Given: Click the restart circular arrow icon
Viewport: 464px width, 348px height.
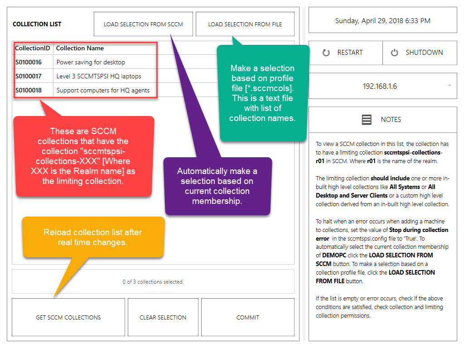Looking at the screenshot, I should coord(326,53).
